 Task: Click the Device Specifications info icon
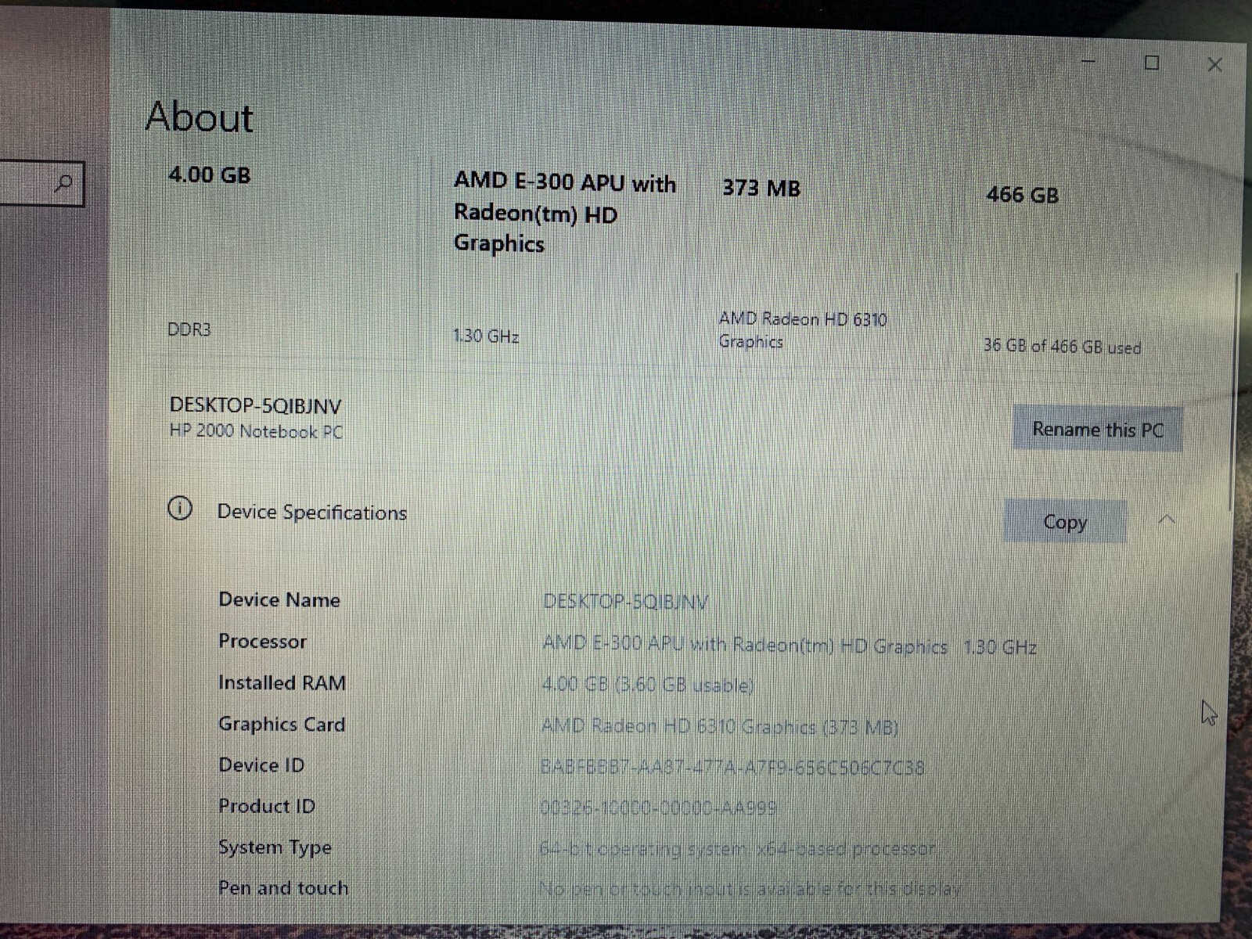pyautogui.click(x=180, y=509)
